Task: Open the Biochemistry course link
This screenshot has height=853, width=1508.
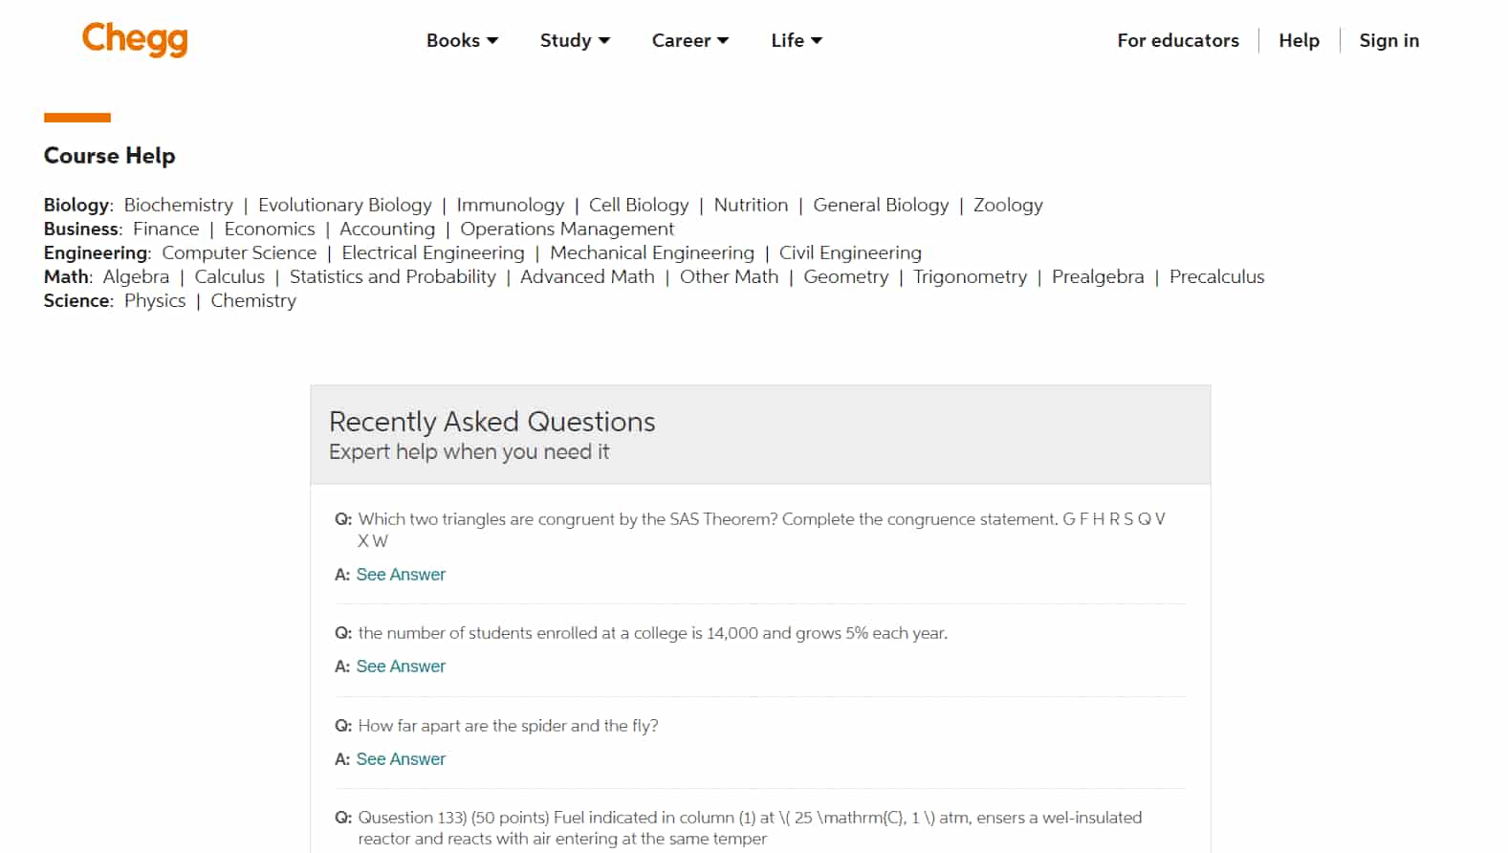Action: [x=179, y=205]
